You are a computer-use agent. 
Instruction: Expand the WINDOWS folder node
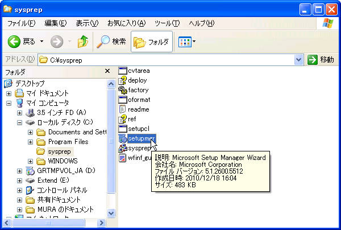click(x=31, y=161)
